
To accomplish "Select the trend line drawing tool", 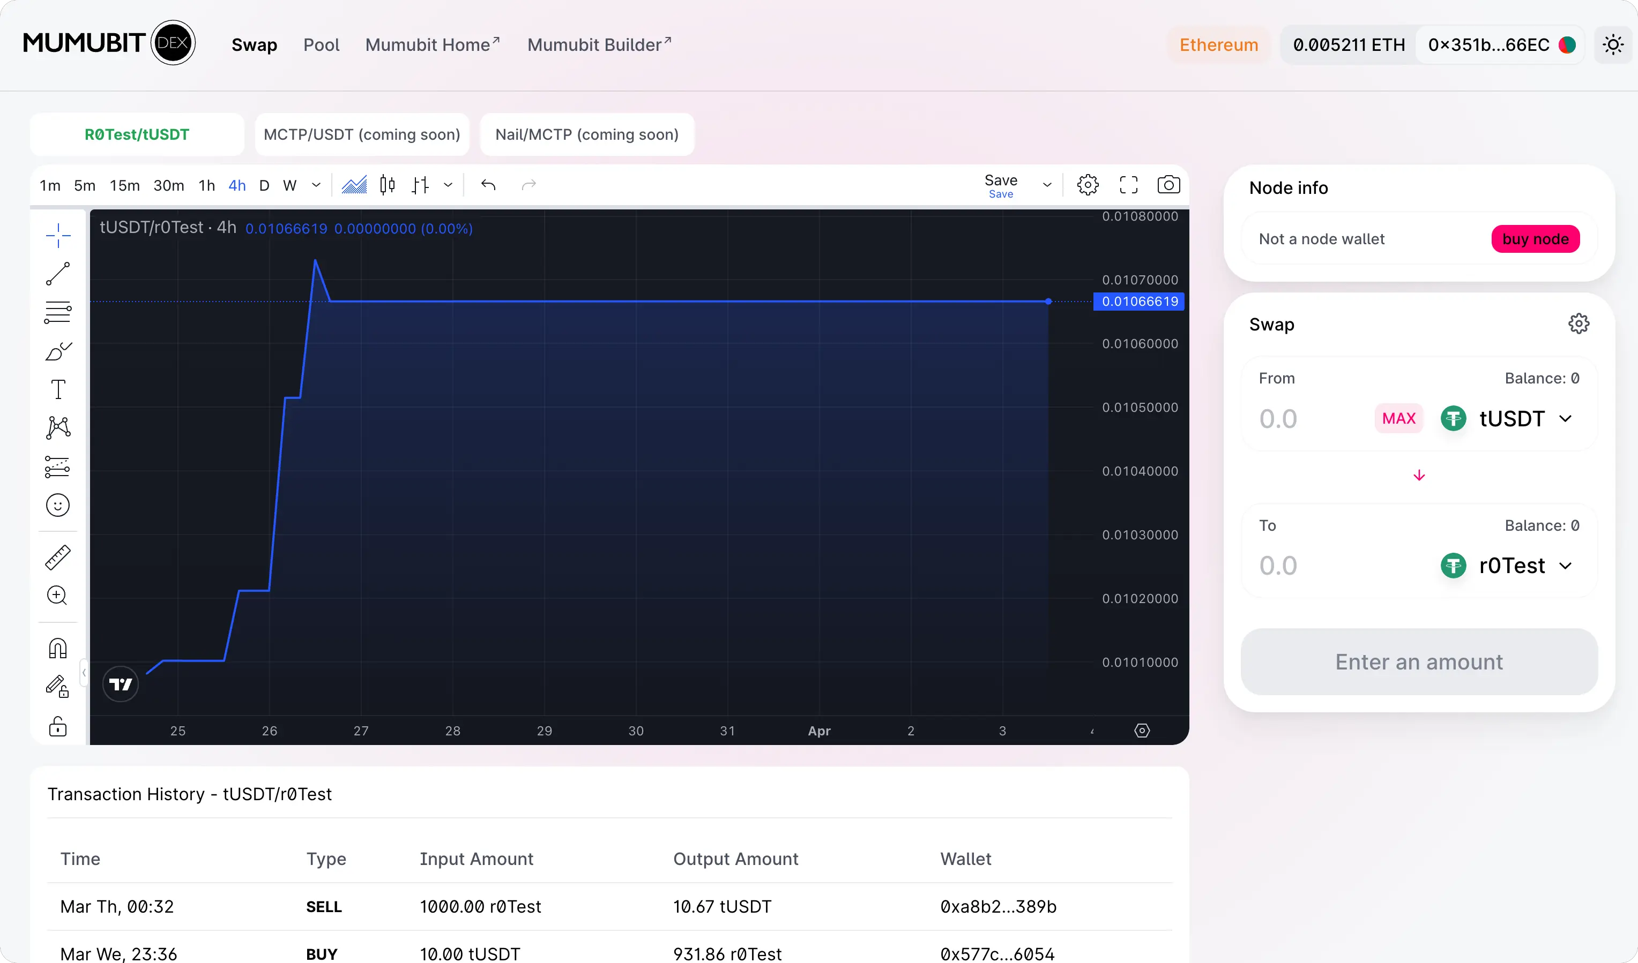I will [x=58, y=274].
